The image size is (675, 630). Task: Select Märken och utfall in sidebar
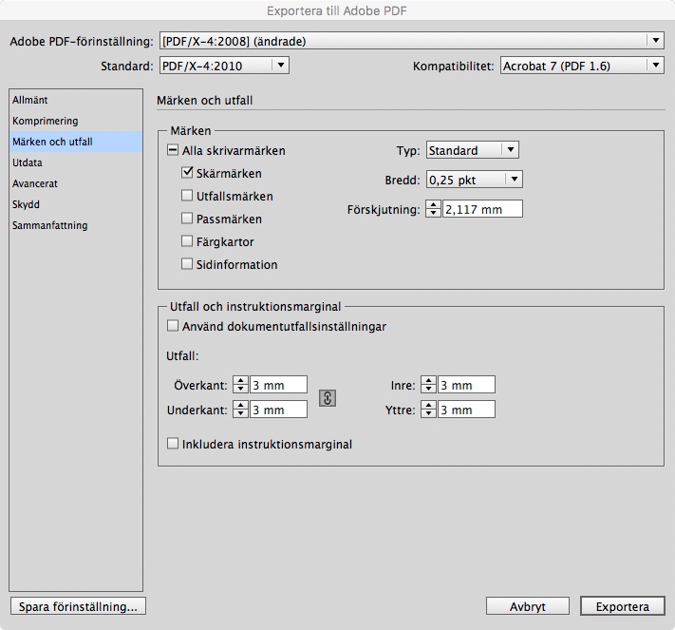(76, 142)
